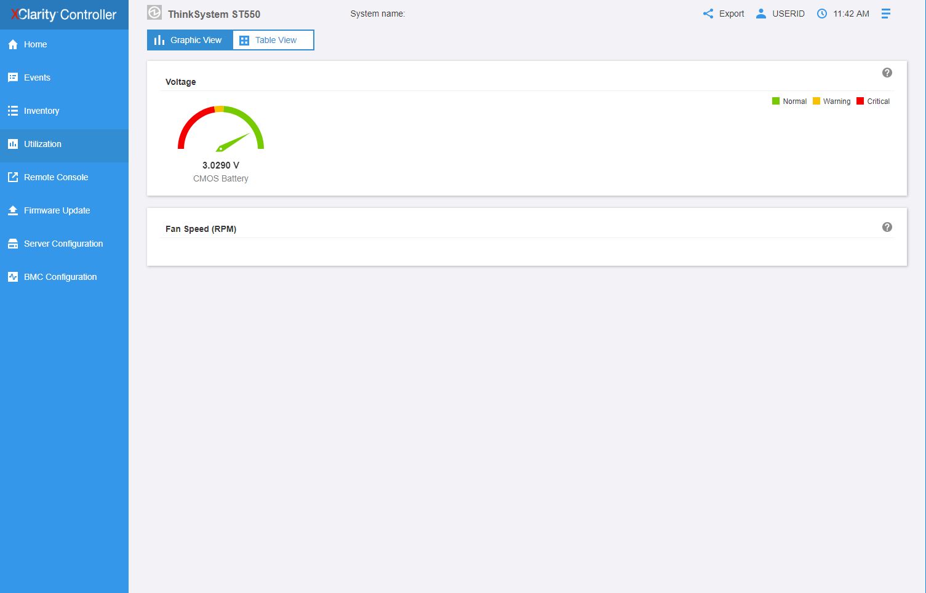Switch to Table View tab
This screenshot has width=926, height=593.
[x=273, y=40]
